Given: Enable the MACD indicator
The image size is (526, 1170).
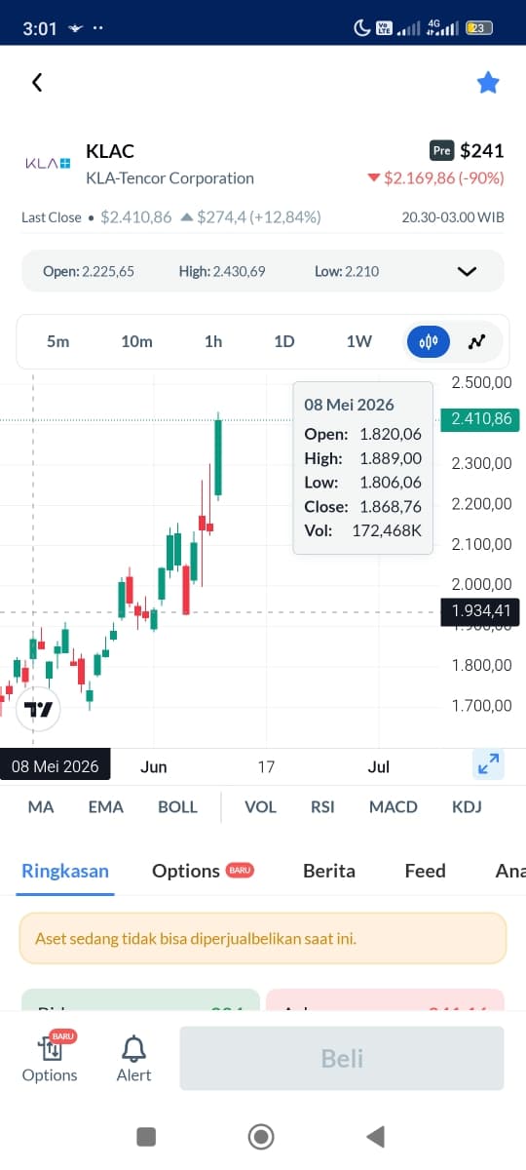Looking at the screenshot, I should click(x=394, y=806).
